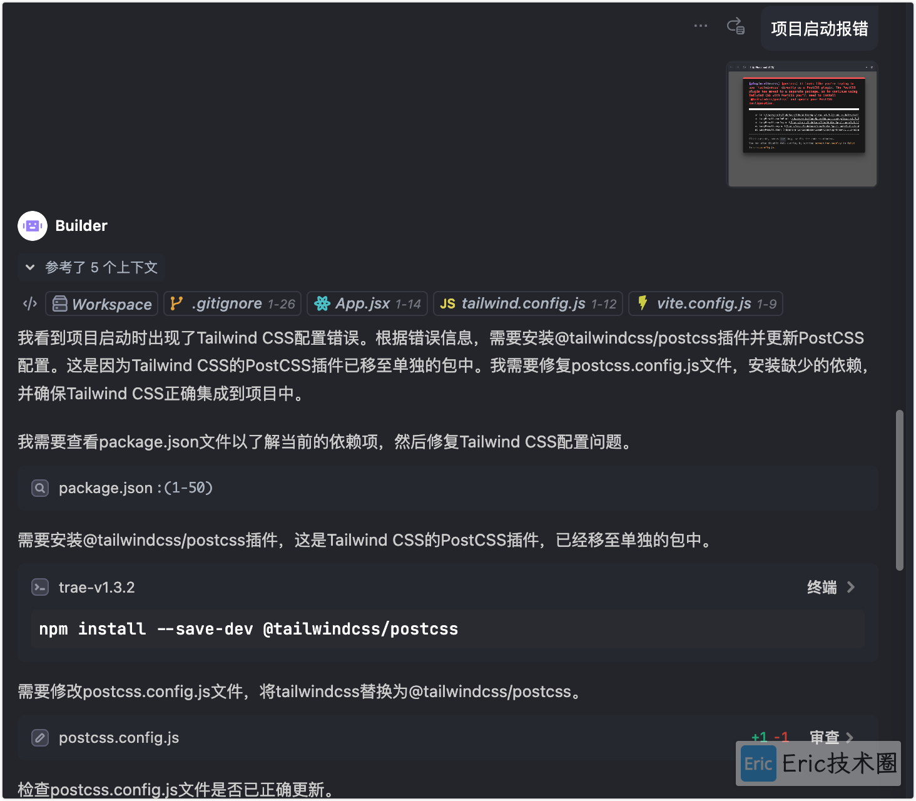This screenshot has width=916, height=801.
Task: Expand the terminal via its chevron arrow
Action: pyautogui.click(x=851, y=587)
